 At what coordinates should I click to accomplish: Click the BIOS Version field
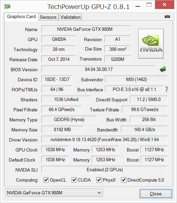[98, 69]
